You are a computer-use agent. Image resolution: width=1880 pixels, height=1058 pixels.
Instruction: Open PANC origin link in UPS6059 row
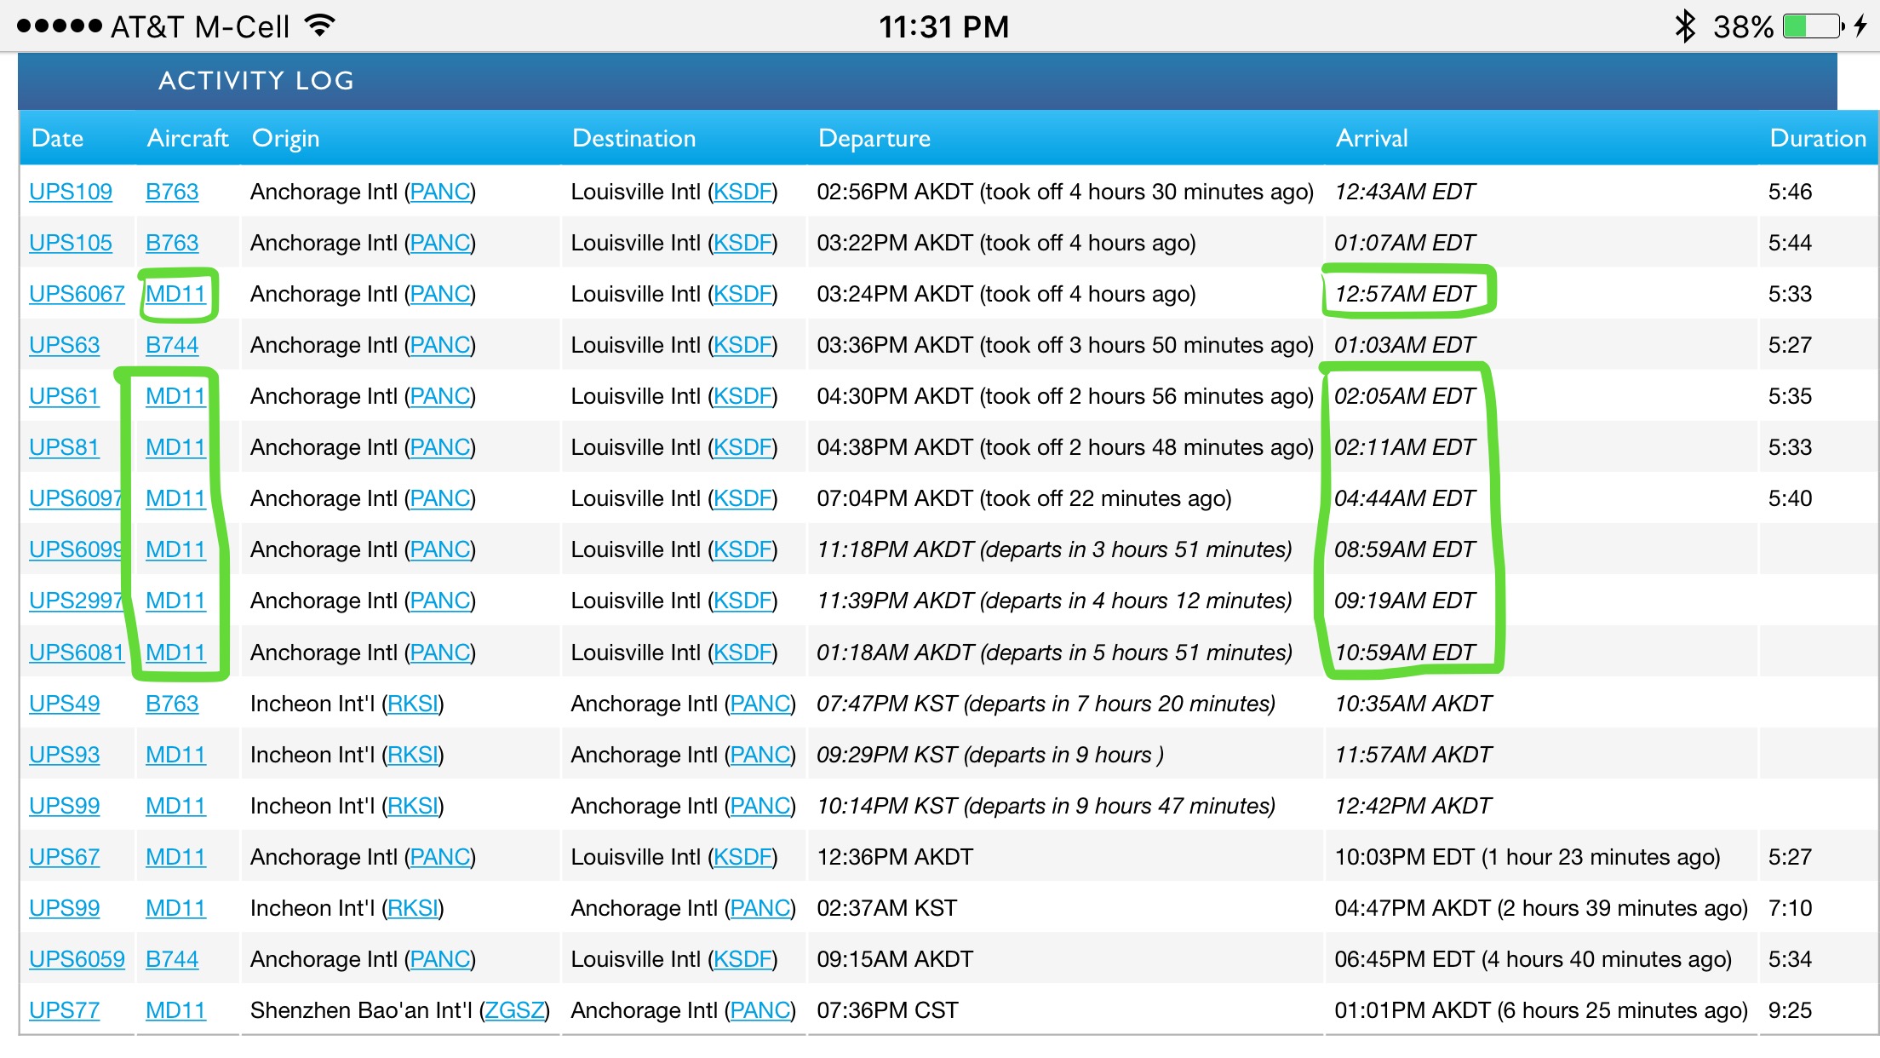pyautogui.click(x=440, y=959)
